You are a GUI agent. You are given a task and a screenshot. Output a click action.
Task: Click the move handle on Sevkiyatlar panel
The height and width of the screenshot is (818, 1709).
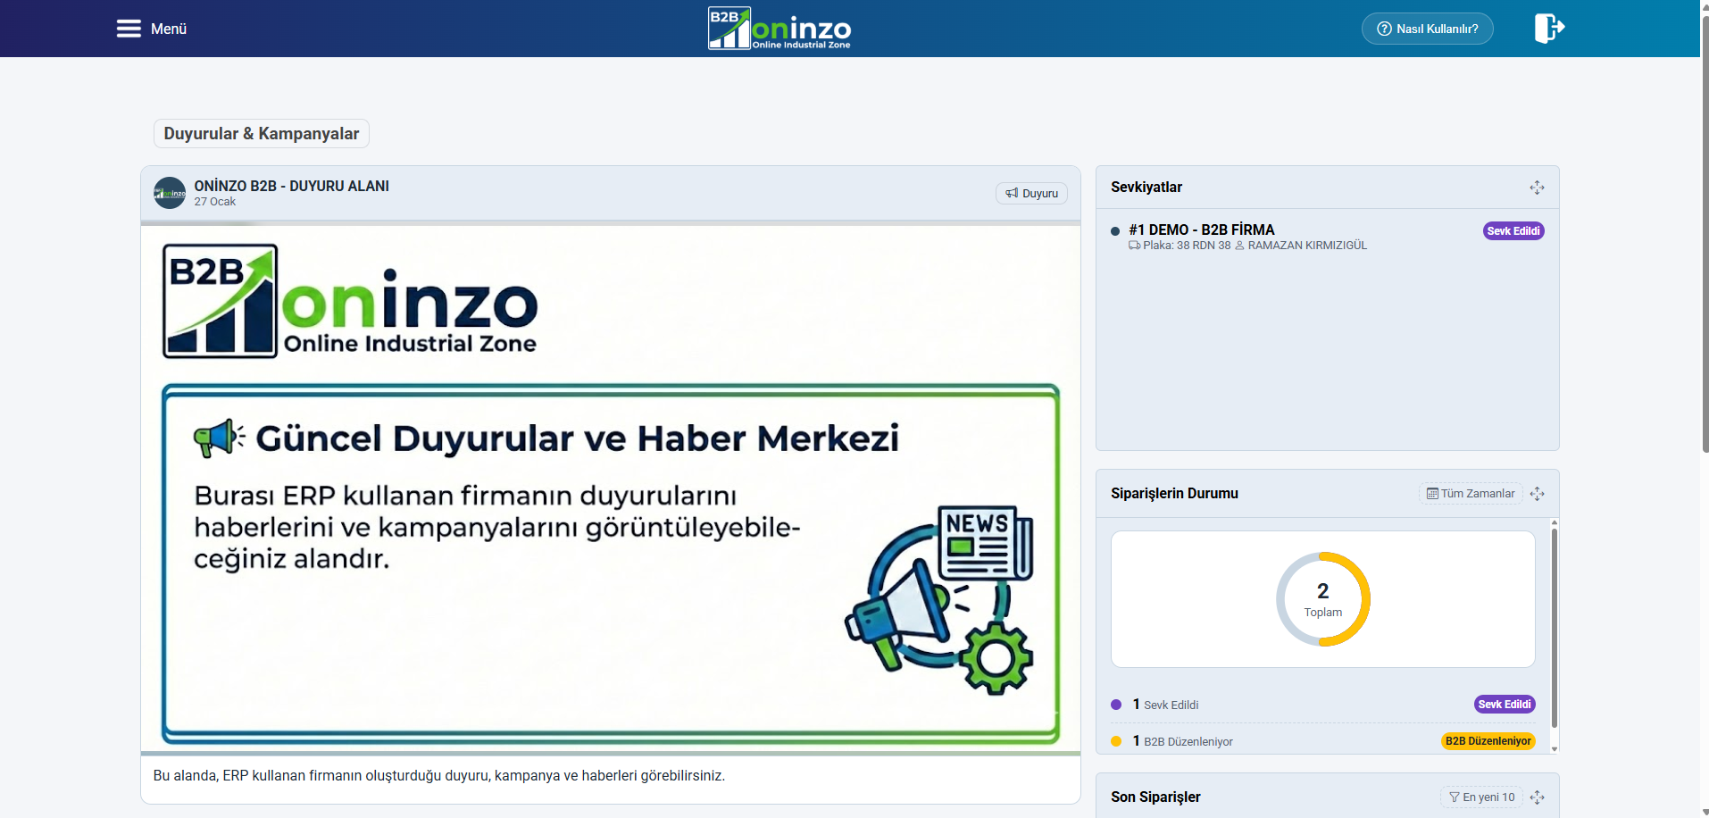tap(1537, 188)
